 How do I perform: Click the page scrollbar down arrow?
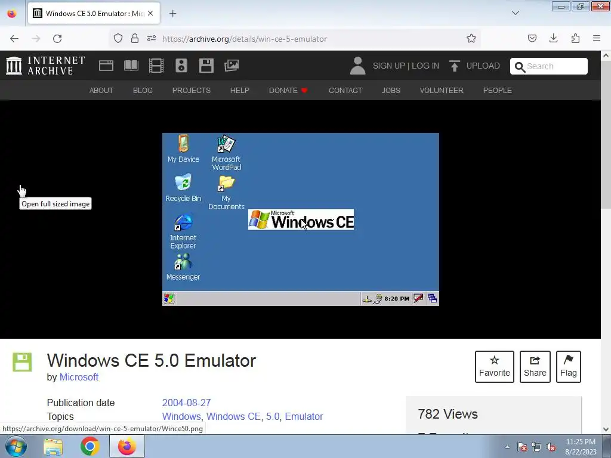coord(606,429)
